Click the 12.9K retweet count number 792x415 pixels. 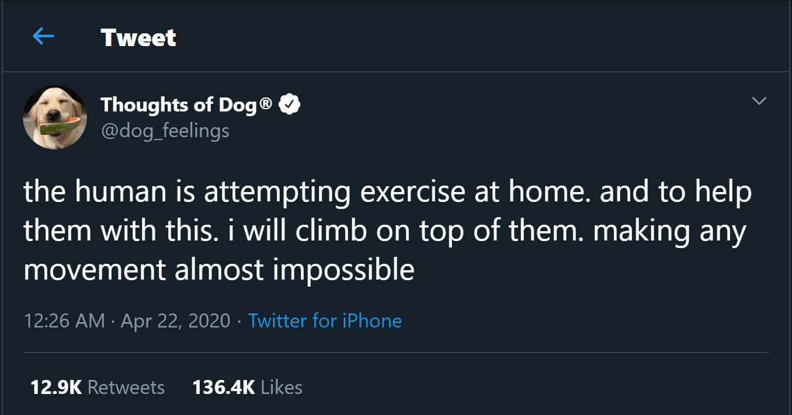(56, 387)
